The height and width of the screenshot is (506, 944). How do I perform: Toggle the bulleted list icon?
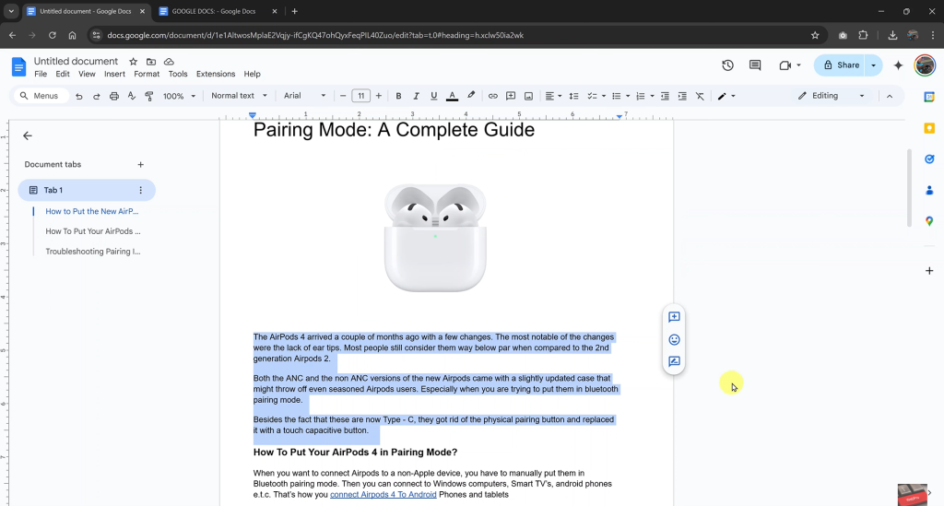pos(616,96)
